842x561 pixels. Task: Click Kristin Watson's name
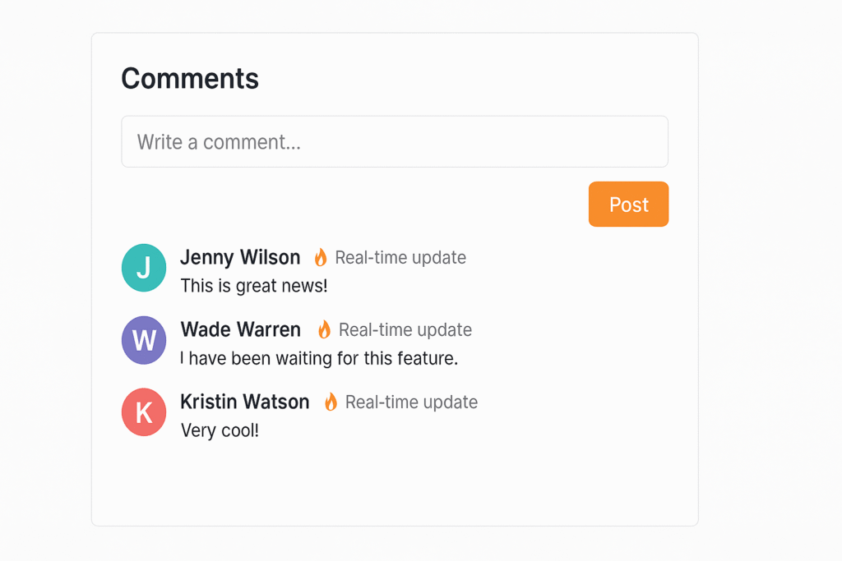(244, 402)
